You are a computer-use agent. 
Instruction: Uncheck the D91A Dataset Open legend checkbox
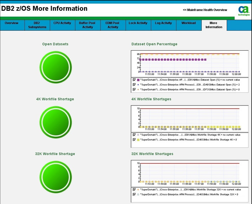(134, 80)
